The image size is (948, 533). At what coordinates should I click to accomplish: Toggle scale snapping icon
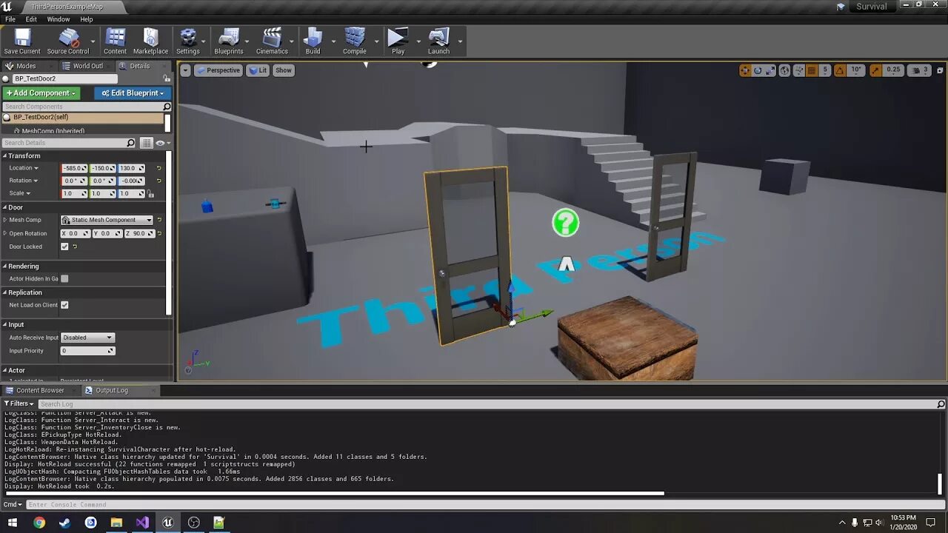(875, 70)
